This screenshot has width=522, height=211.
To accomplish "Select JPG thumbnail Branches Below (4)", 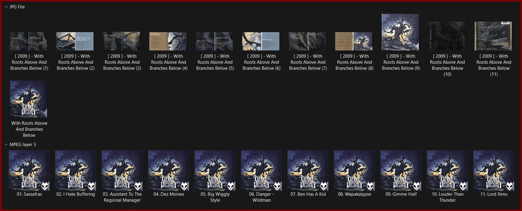I will point(168,41).
